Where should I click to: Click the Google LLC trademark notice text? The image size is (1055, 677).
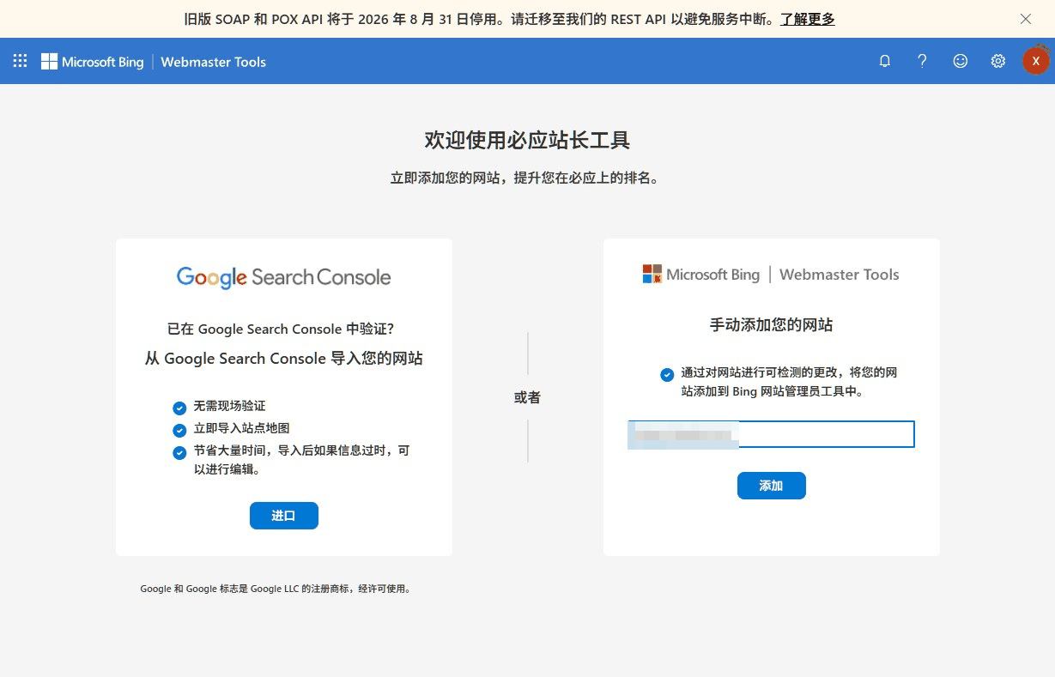tap(276, 589)
